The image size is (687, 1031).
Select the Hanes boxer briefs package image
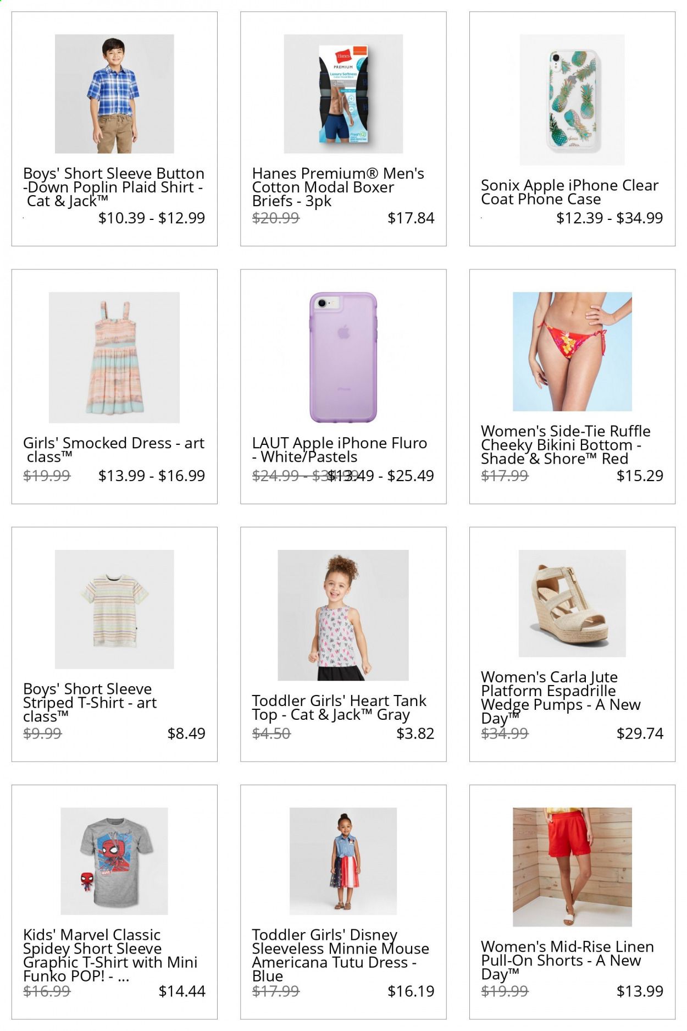tap(343, 94)
